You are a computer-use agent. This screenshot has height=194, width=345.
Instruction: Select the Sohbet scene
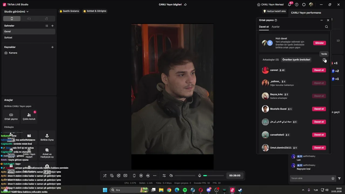[29, 37]
